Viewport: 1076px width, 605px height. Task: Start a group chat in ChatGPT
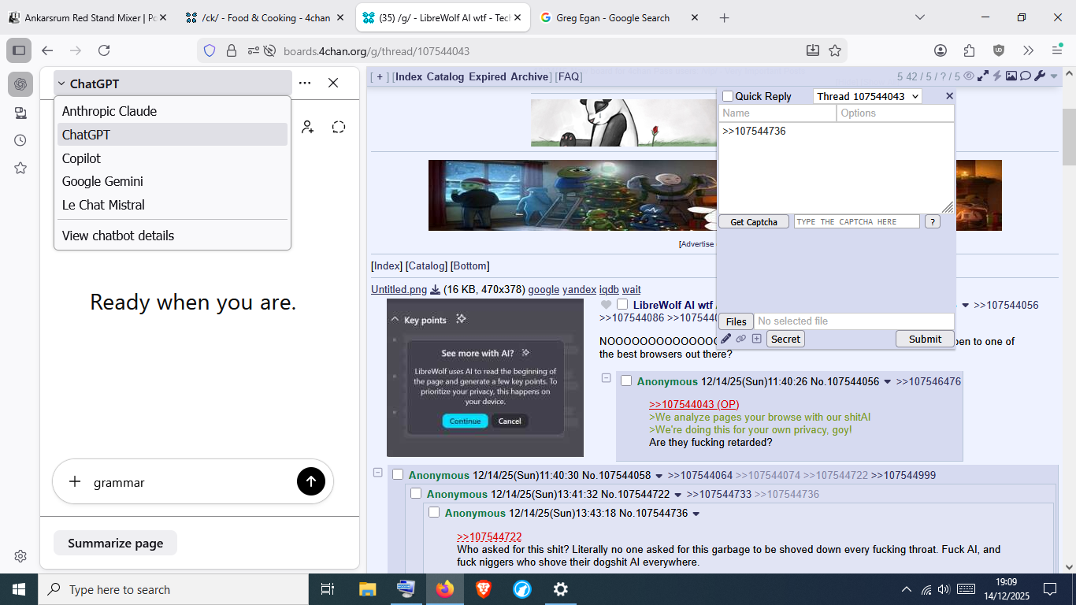[307, 127]
